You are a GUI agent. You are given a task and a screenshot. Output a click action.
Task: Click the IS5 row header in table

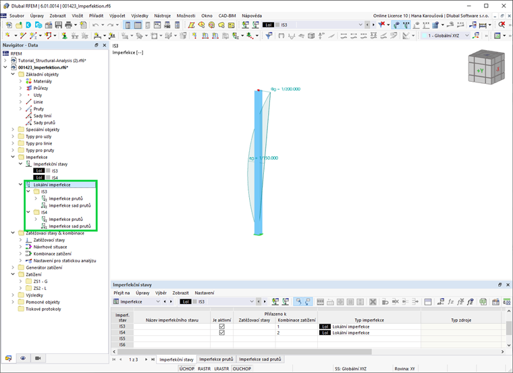click(122, 339)
